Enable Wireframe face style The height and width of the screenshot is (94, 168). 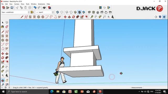point(67,12)
